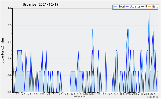
Task: Click the 5 h x-axis label
Action: [42, 94]
